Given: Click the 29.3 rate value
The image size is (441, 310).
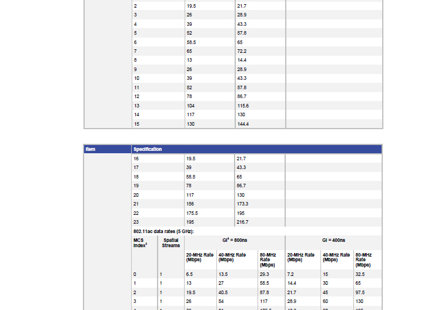Looking at the screenshot, I should 264,274.
